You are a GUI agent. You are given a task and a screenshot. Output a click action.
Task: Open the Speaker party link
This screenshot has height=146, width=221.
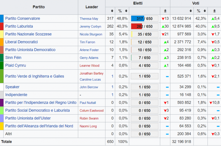12,87
